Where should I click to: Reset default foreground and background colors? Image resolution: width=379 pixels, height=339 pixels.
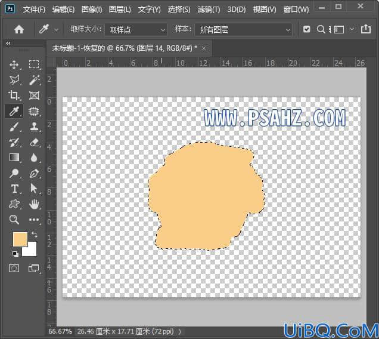(x=15, y=254)
